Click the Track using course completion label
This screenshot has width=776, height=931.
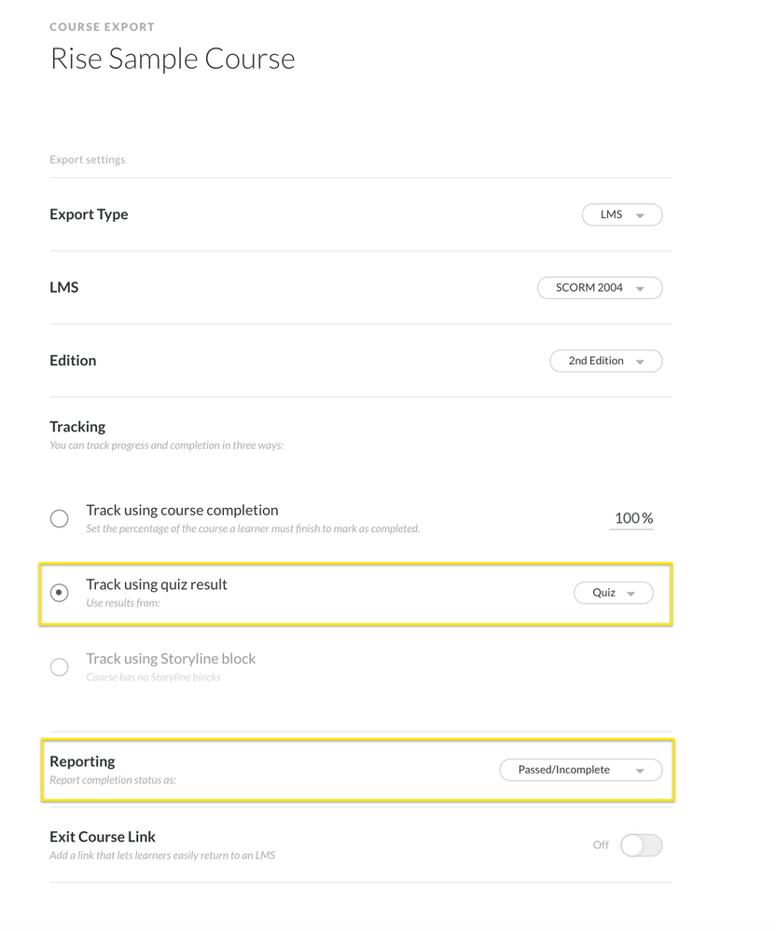[182, 510]
